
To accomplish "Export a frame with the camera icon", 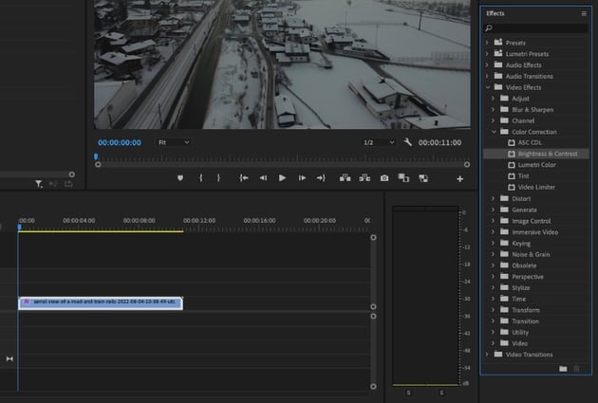I will [x=384, y=178].
